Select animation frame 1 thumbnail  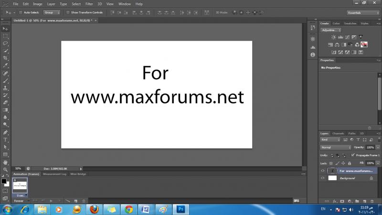pos(20,185)
